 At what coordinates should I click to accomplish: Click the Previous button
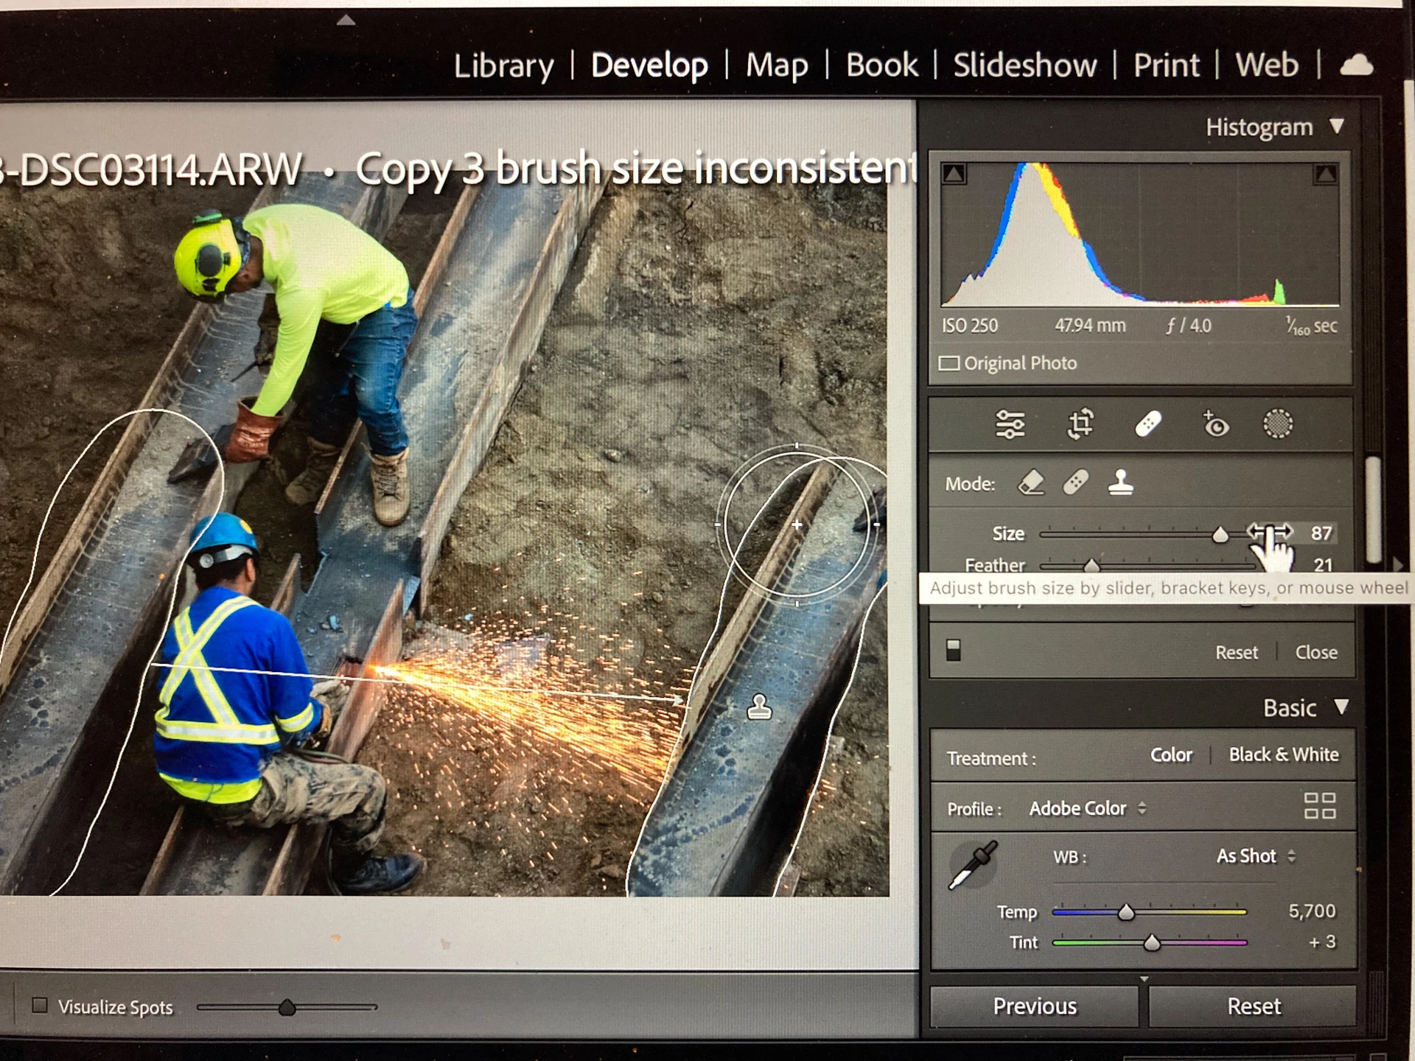[x=1034, y=1006]
